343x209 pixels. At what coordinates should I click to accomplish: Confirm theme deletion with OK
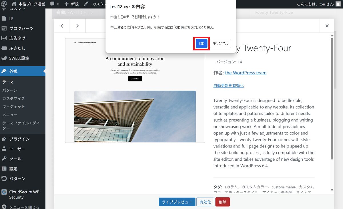click(202, 44)
